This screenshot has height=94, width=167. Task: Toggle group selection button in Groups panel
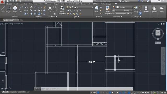(140, 14)
